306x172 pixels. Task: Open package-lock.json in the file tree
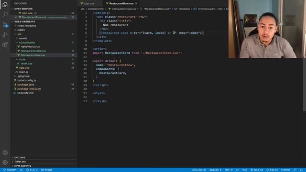(x=29, y=89)
